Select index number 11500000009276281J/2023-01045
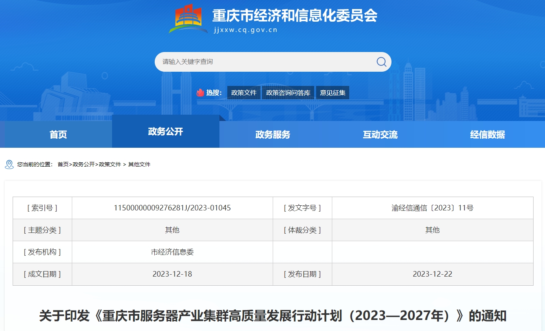 [x=172, y=208]
